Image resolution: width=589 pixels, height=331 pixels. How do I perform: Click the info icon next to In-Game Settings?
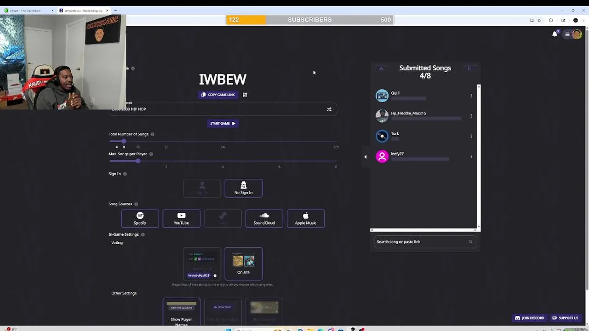click(143, 234)
